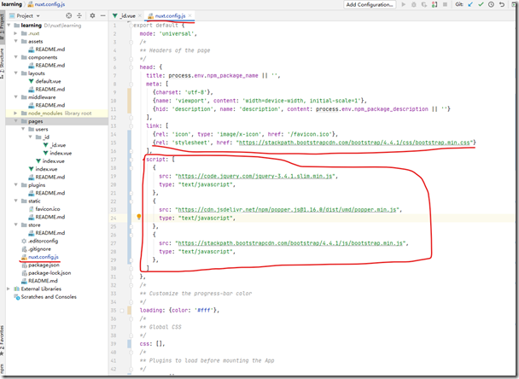Click the Locate/Scroll from Source icon
Image resolution: width=519 pixels, height=379 pixels.
coord(68,15)
